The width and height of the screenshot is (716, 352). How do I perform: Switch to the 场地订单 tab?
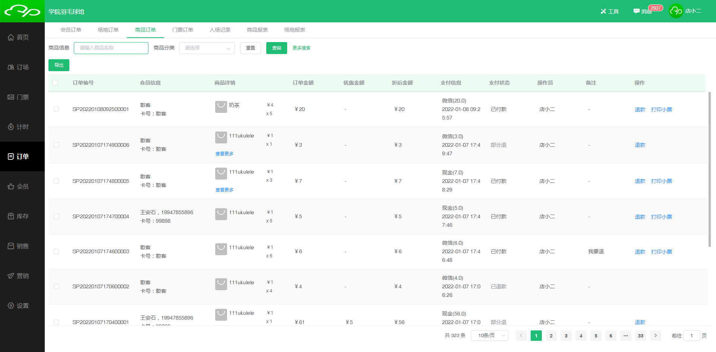(x=108, y=30)
